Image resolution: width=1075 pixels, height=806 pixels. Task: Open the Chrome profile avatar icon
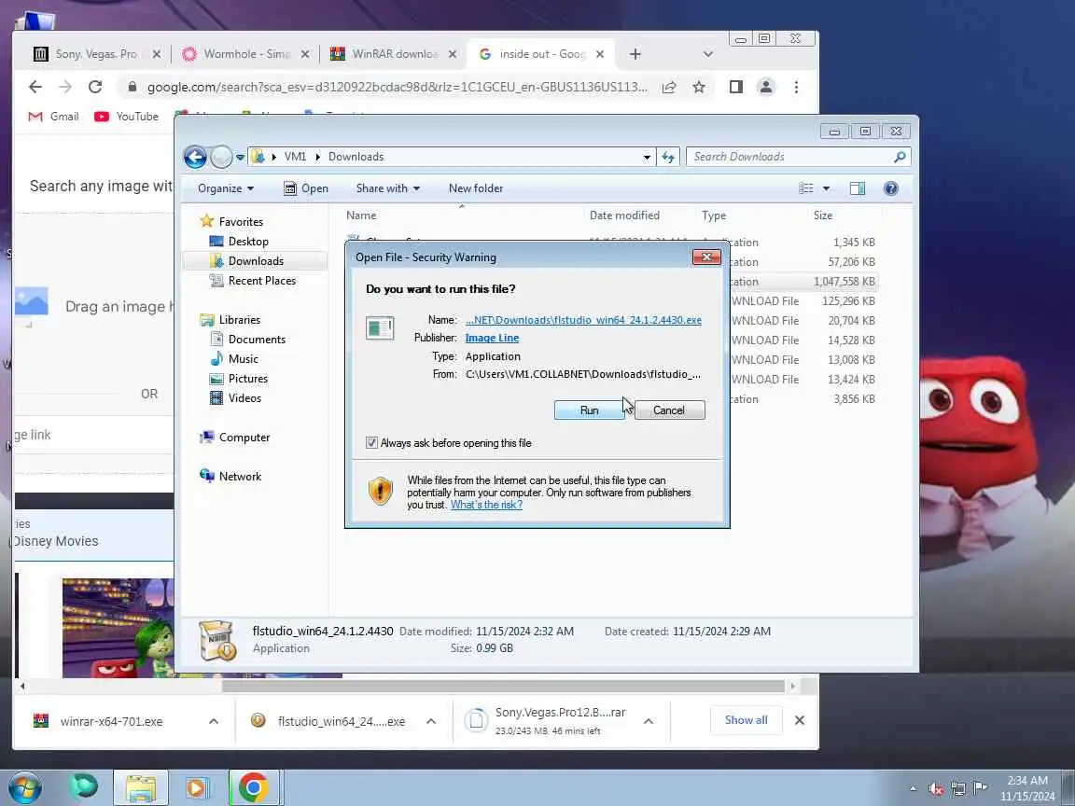[x=766, y=87]
